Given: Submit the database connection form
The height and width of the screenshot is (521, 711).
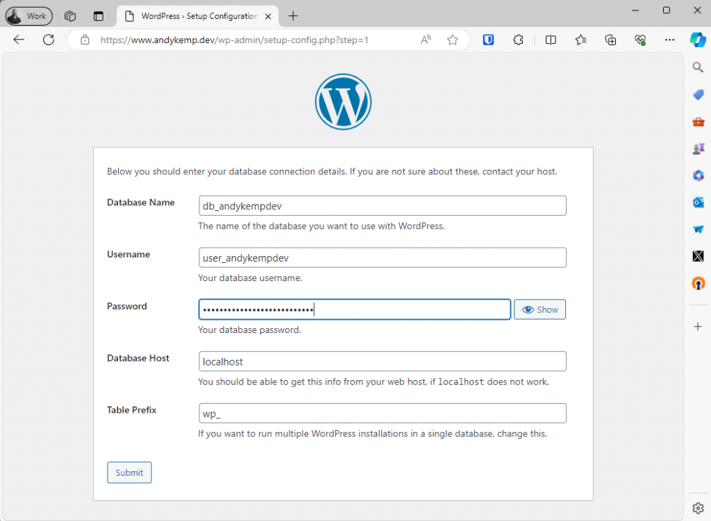Looking at the screenshot, I should (129, 472).
